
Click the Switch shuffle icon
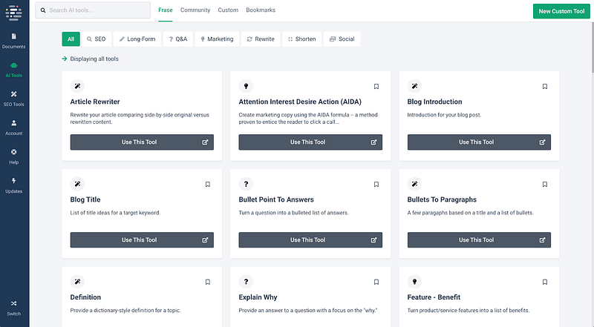coord(13,303)
